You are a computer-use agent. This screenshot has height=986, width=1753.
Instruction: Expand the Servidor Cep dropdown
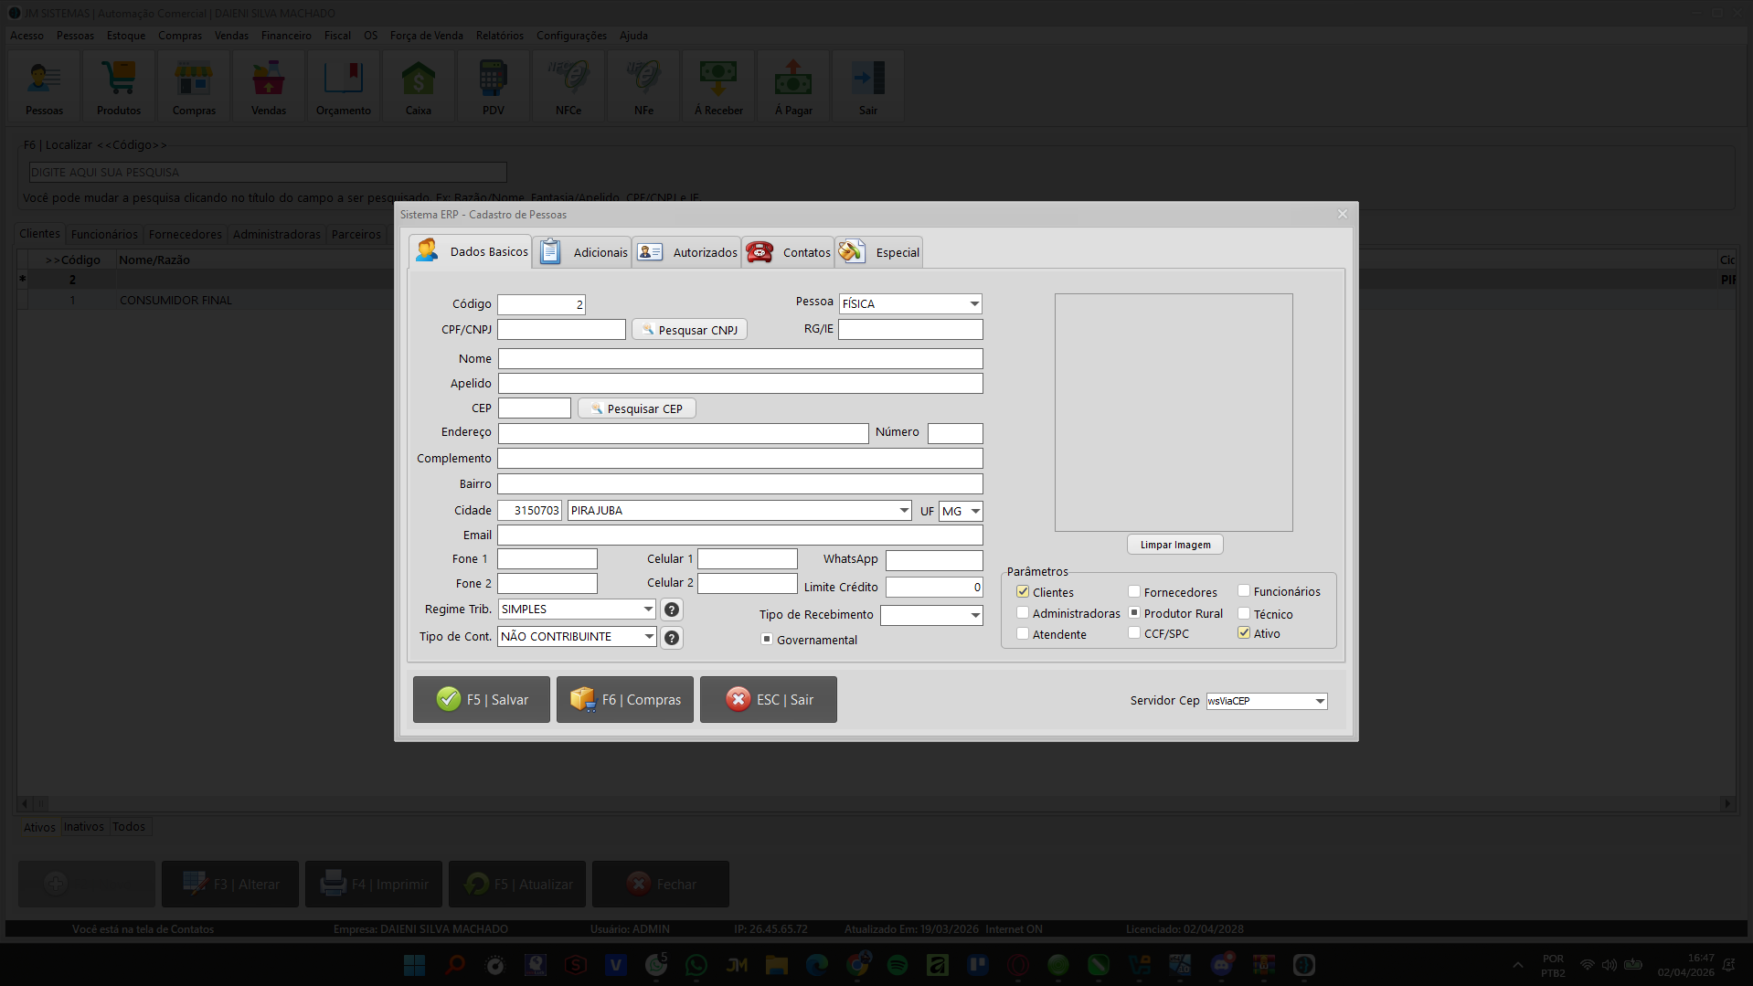click(1319, 701)
